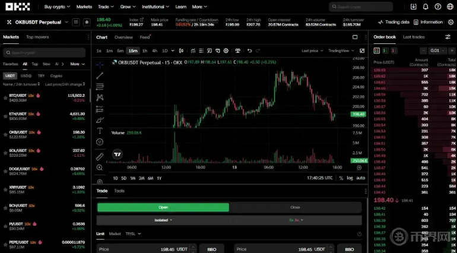Toggle logarithmic scale on chart
This screenshot has height=253, width=457.
pos(350,178)
